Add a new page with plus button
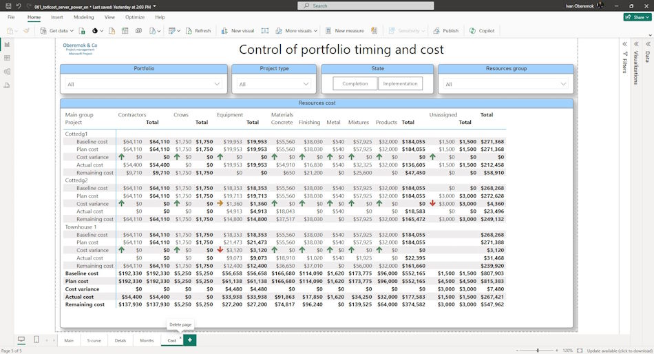Screen dimensions: 654x354 (190, 340)
